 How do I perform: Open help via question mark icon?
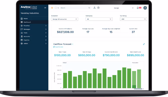tap(98, 8)
